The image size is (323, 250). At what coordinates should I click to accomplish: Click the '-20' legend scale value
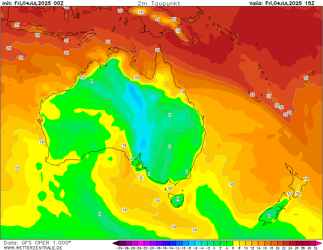[151, 248]
